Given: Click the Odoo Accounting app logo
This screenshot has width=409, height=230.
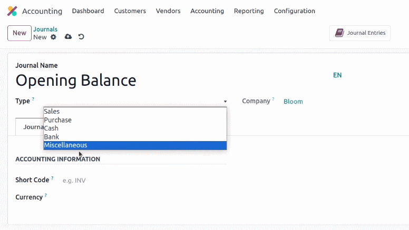Looking at the screenshot, I should click(x=12, y=11).
